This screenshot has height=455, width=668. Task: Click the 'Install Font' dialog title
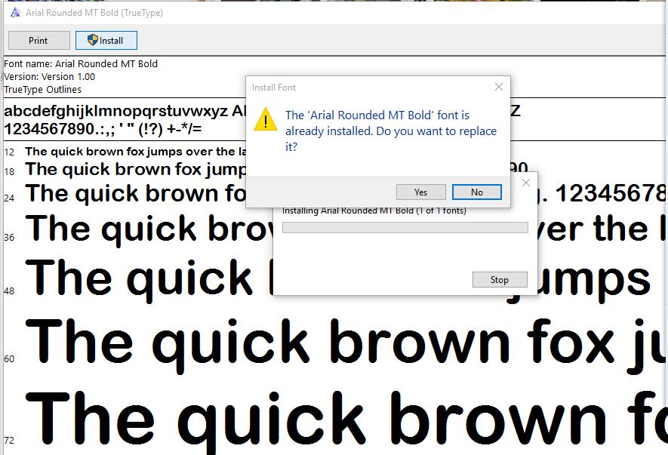pyautogui.click(x=273, y=88)
